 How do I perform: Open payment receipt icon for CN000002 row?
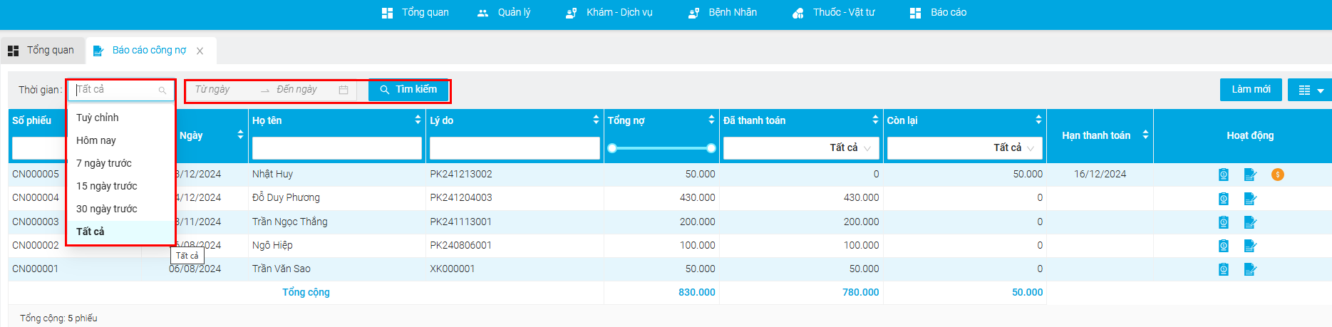[1224, 246]
